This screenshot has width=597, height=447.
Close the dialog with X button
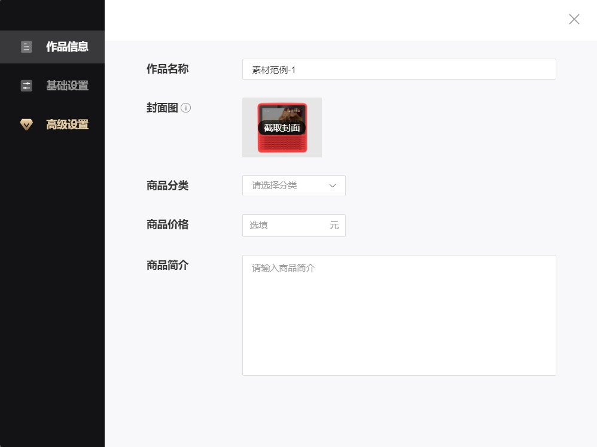(x=574, y=19)
